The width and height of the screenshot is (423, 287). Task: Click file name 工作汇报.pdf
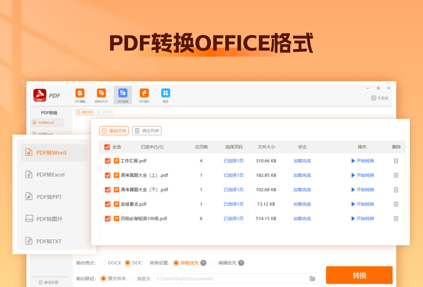click(x=134, y=161)
